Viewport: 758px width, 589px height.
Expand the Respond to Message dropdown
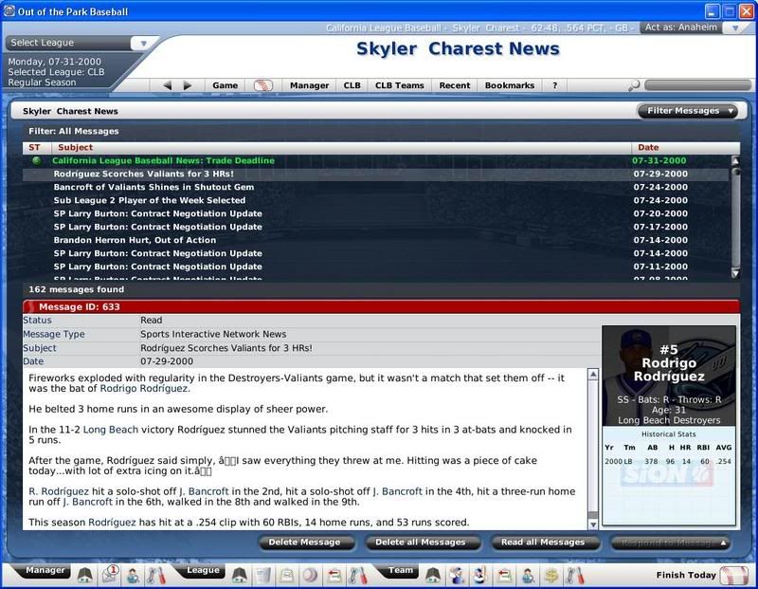click(671, 543)
